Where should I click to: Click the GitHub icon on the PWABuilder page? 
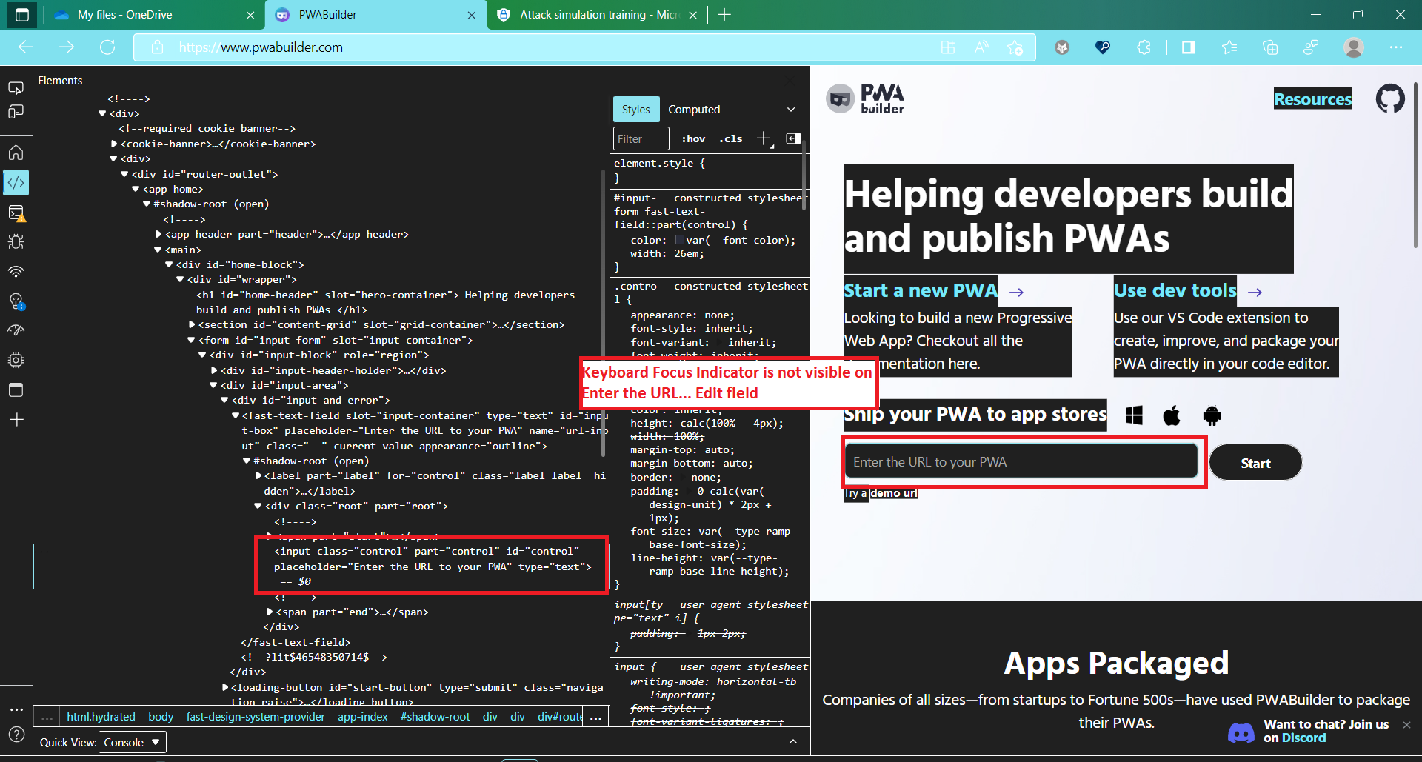(1390, 98)
